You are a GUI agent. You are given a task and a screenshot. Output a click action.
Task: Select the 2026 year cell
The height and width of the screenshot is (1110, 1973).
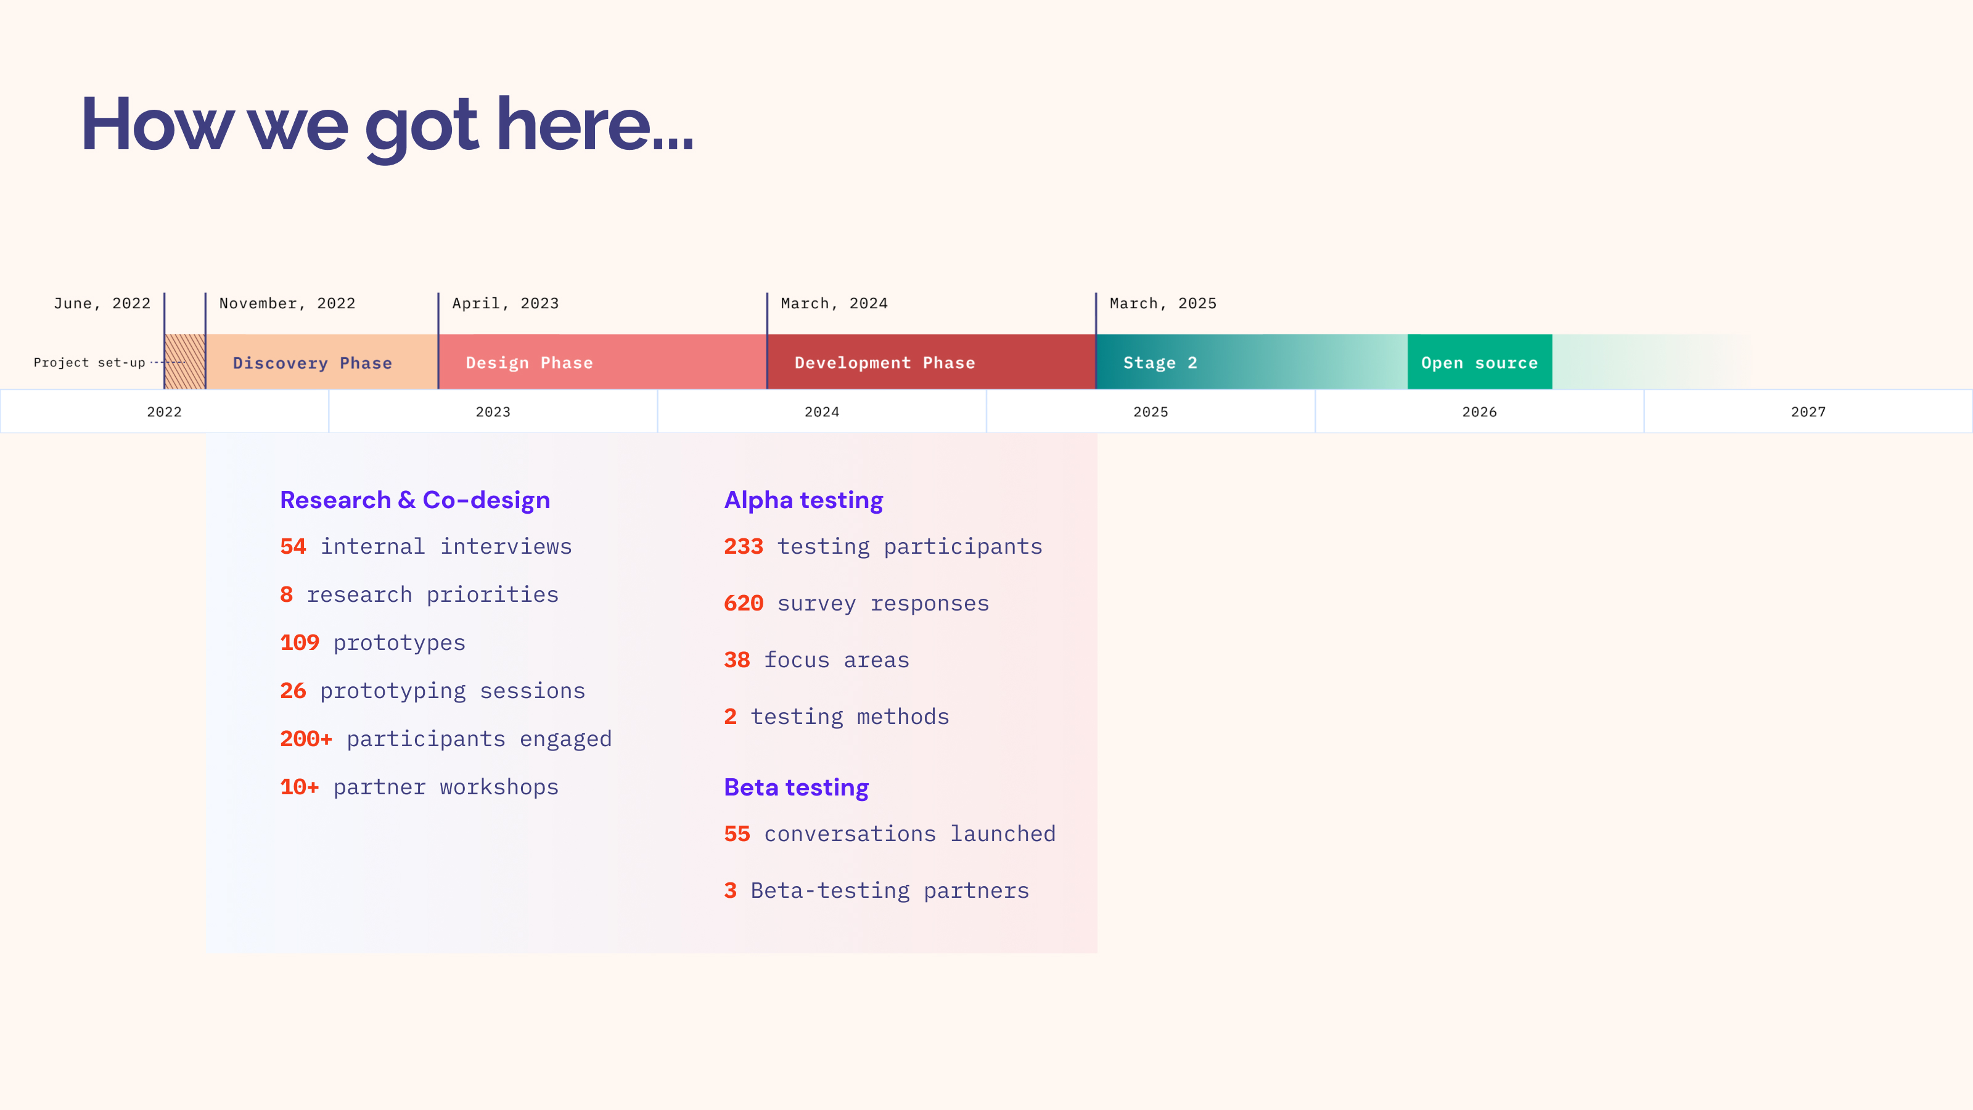click(1479, 412)
